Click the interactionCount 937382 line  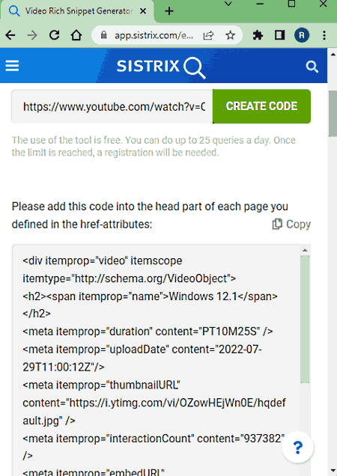[x=154, y=439]
